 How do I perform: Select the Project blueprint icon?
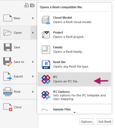click(x=46, y=35)
